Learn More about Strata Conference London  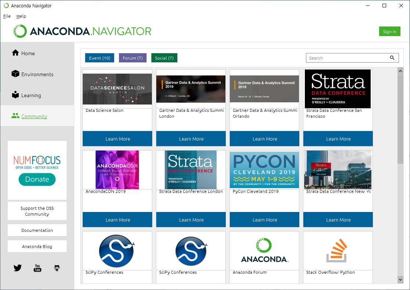point(191,220)
